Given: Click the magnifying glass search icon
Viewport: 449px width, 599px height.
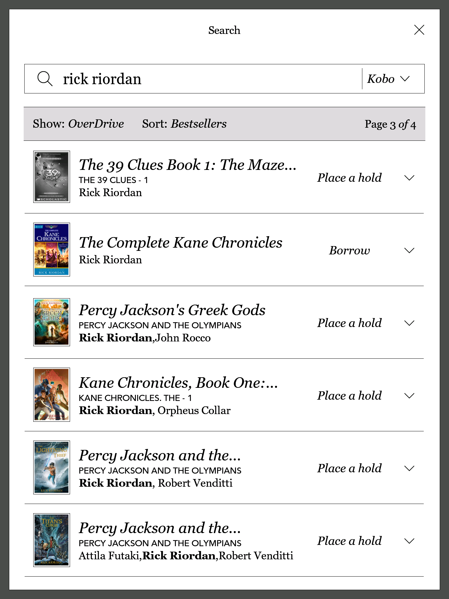Looking at the screenshot, I should (45, 79).
